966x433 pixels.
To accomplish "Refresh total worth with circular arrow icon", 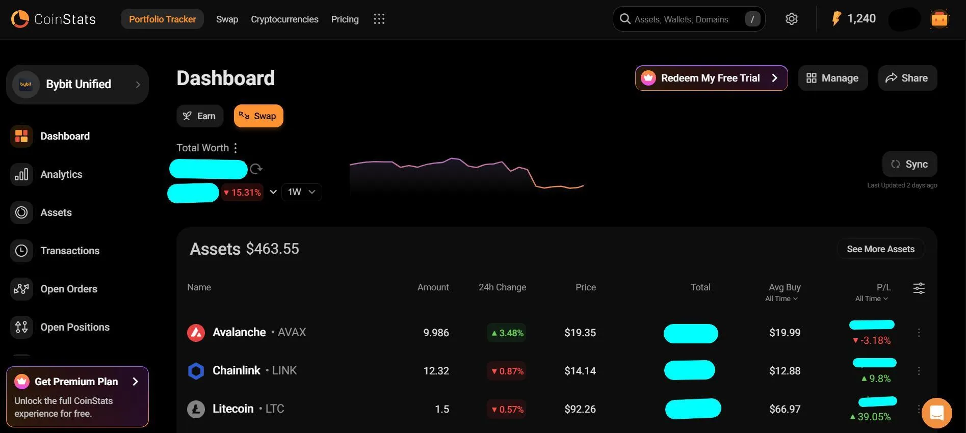I will pos(256,169).
